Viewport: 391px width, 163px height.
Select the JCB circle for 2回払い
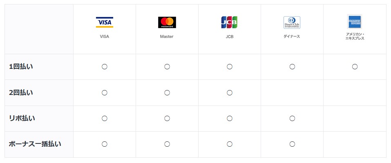230,93
